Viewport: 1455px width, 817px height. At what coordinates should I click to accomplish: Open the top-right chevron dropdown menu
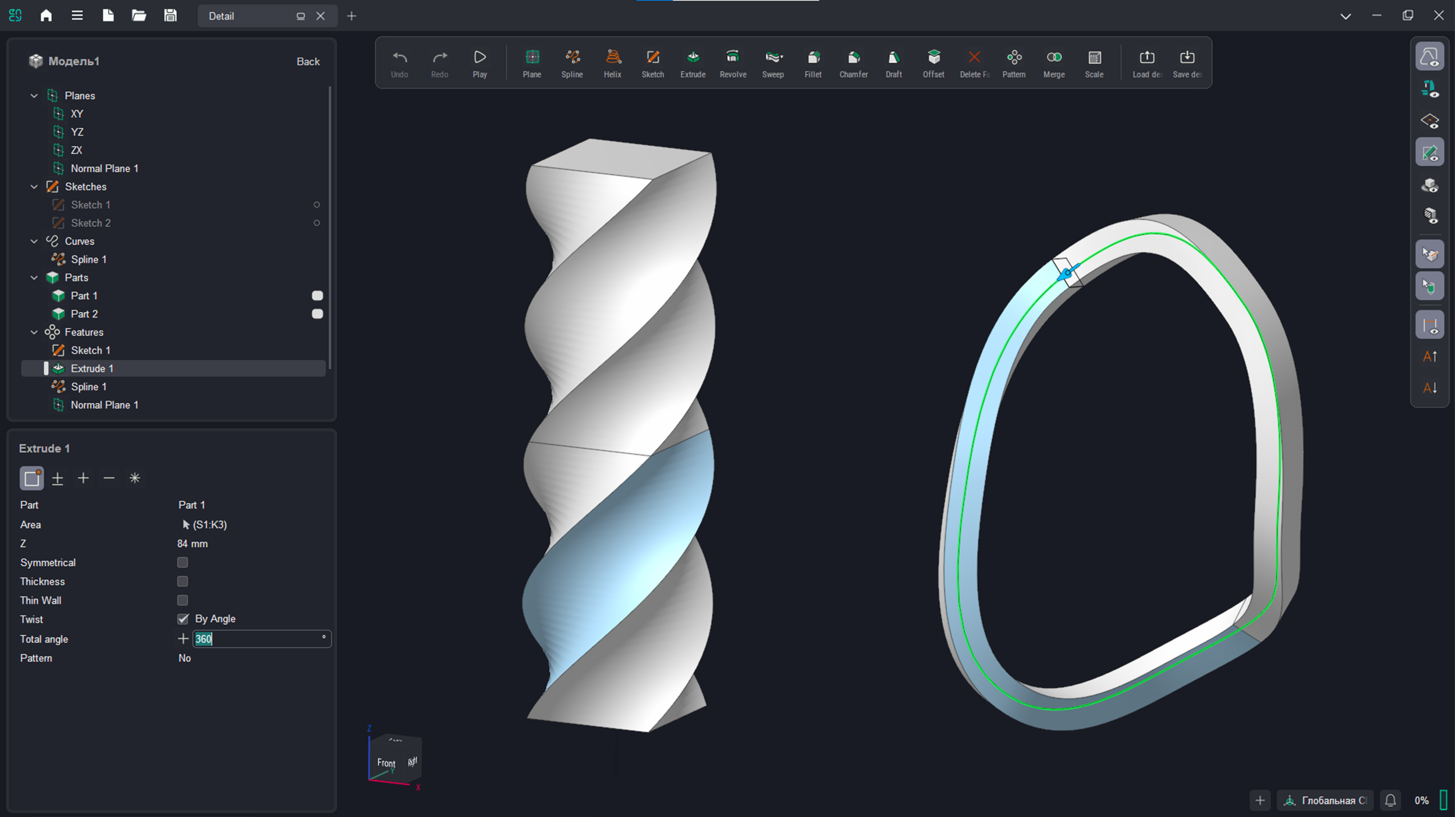pyautogui.click(x=1346, y=16)
